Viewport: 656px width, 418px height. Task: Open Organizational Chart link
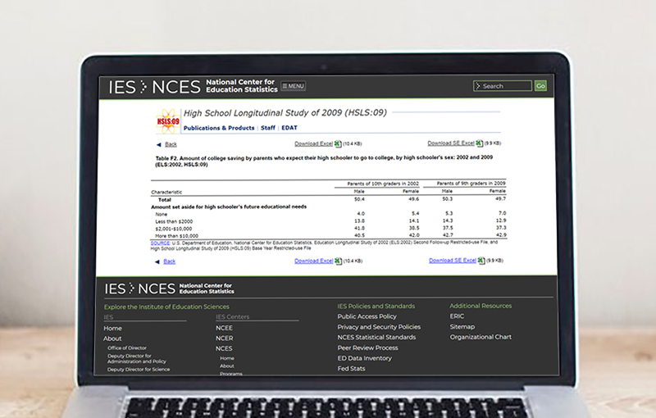(481, 337)
